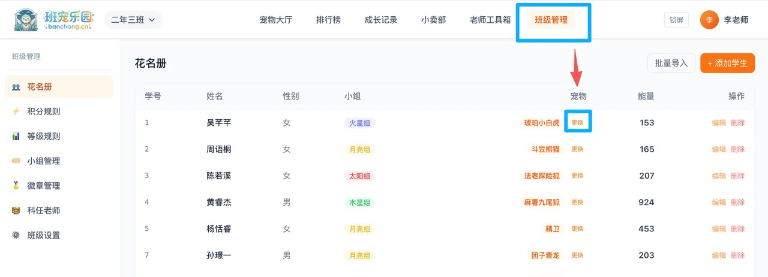Delete student 黄睿杰
The image size is (768, 277).
[x=738, y=202]
